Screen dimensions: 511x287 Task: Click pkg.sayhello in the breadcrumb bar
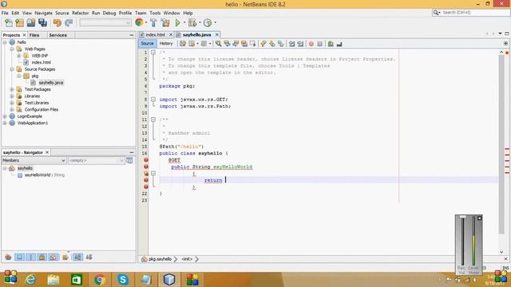[160, 259]
